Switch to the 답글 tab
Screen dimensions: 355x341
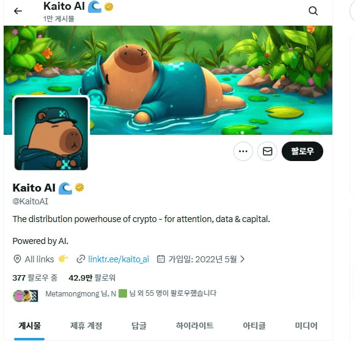(x=139, y=326)
